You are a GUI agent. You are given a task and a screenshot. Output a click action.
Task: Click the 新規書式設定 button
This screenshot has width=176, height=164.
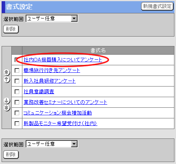157,6
